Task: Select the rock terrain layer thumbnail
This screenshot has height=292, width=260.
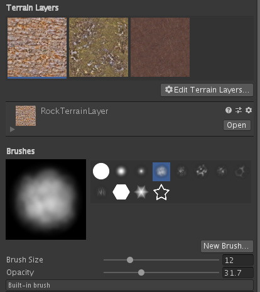Action: point(37,47)
